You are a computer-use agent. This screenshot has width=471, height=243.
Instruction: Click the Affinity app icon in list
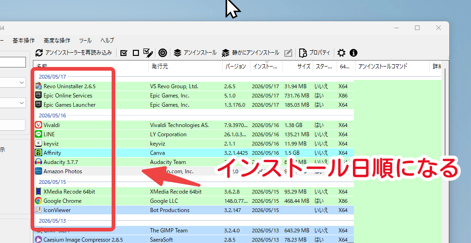pos(38,153)
